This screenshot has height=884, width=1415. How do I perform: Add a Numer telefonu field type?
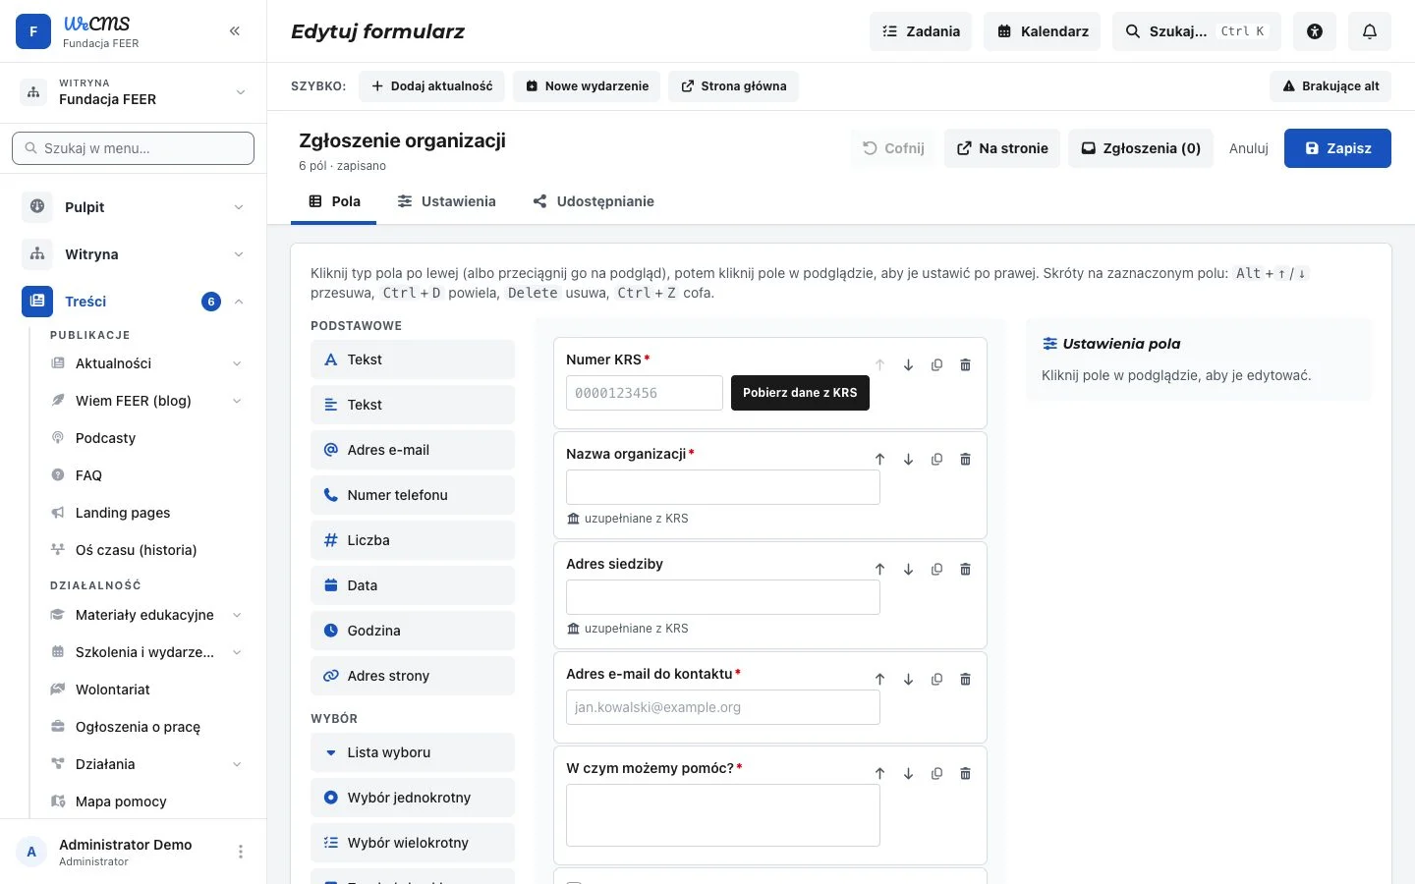pyautogui.click(x=413, y=495)
